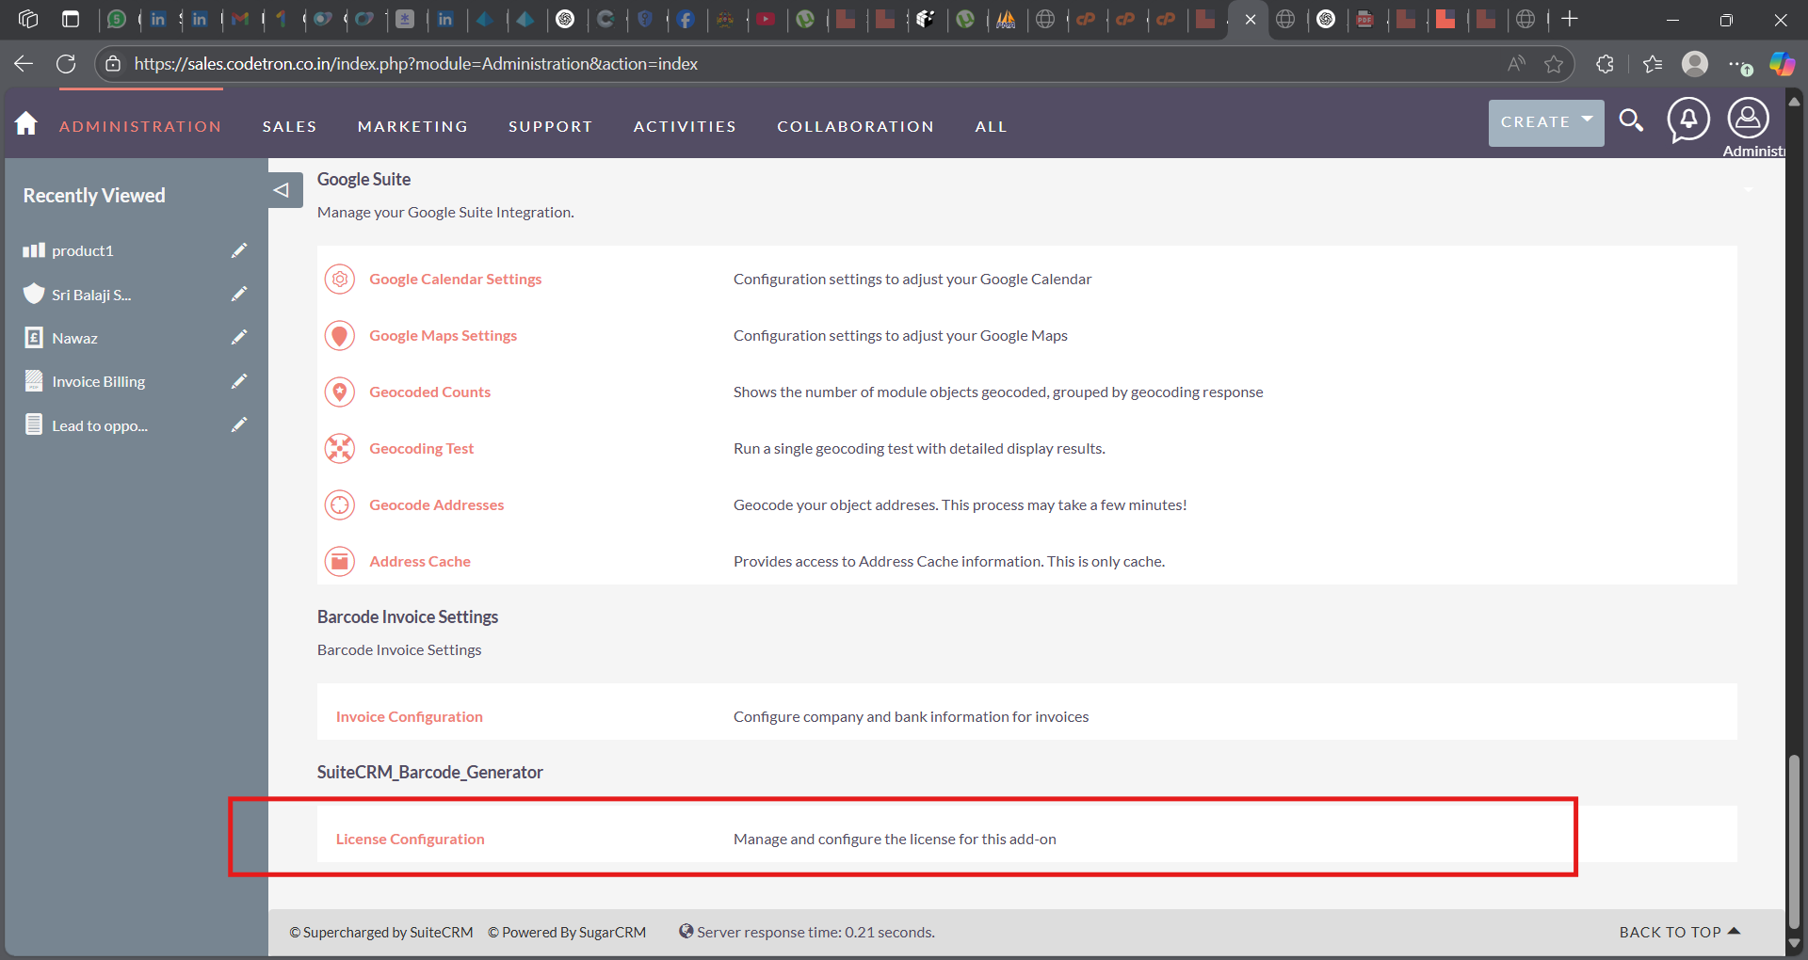The image size is (1808, 960).
Task: Click Powered By SugarCRM footer link
Action: point(567,932)
